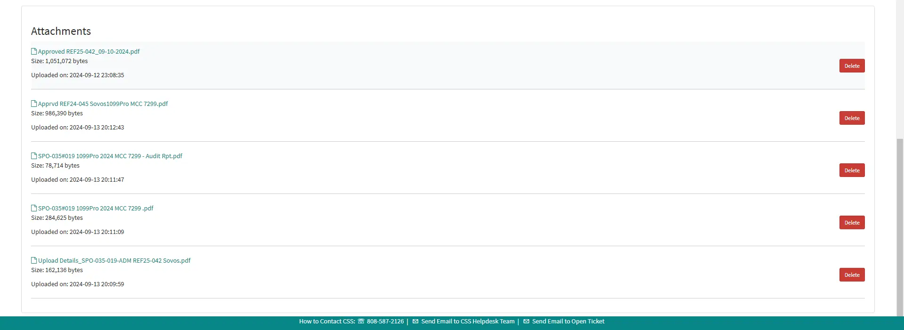The image size is (904, 330).
Task: Click text Size: 162,136 bytes
Action: click(57, 270)
